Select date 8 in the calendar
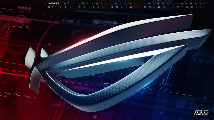Screen dimensions: 214x120 (94, 7)
